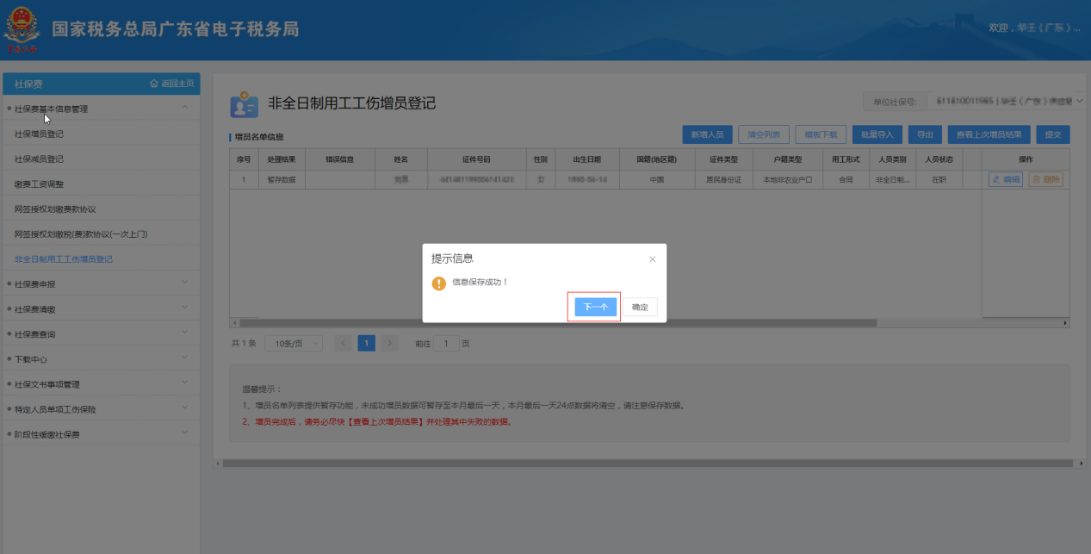Click the 前往 page number input field

point(445,343)
